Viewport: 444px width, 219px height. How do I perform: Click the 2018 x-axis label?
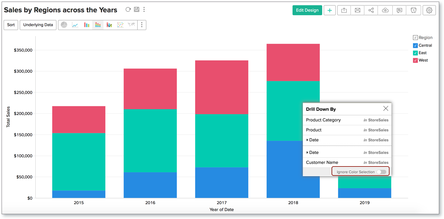(293, 203)
